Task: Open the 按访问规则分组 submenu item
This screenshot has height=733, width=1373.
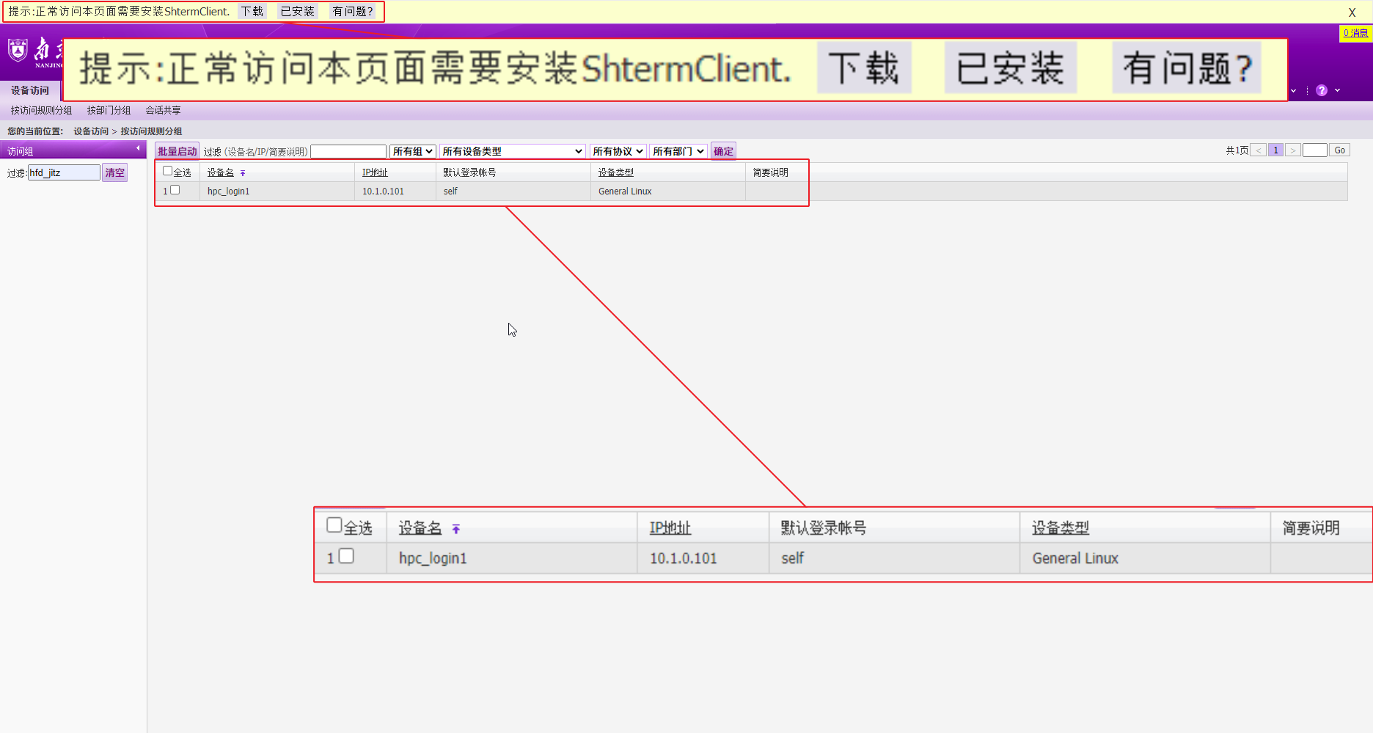Action: (41, 110)
